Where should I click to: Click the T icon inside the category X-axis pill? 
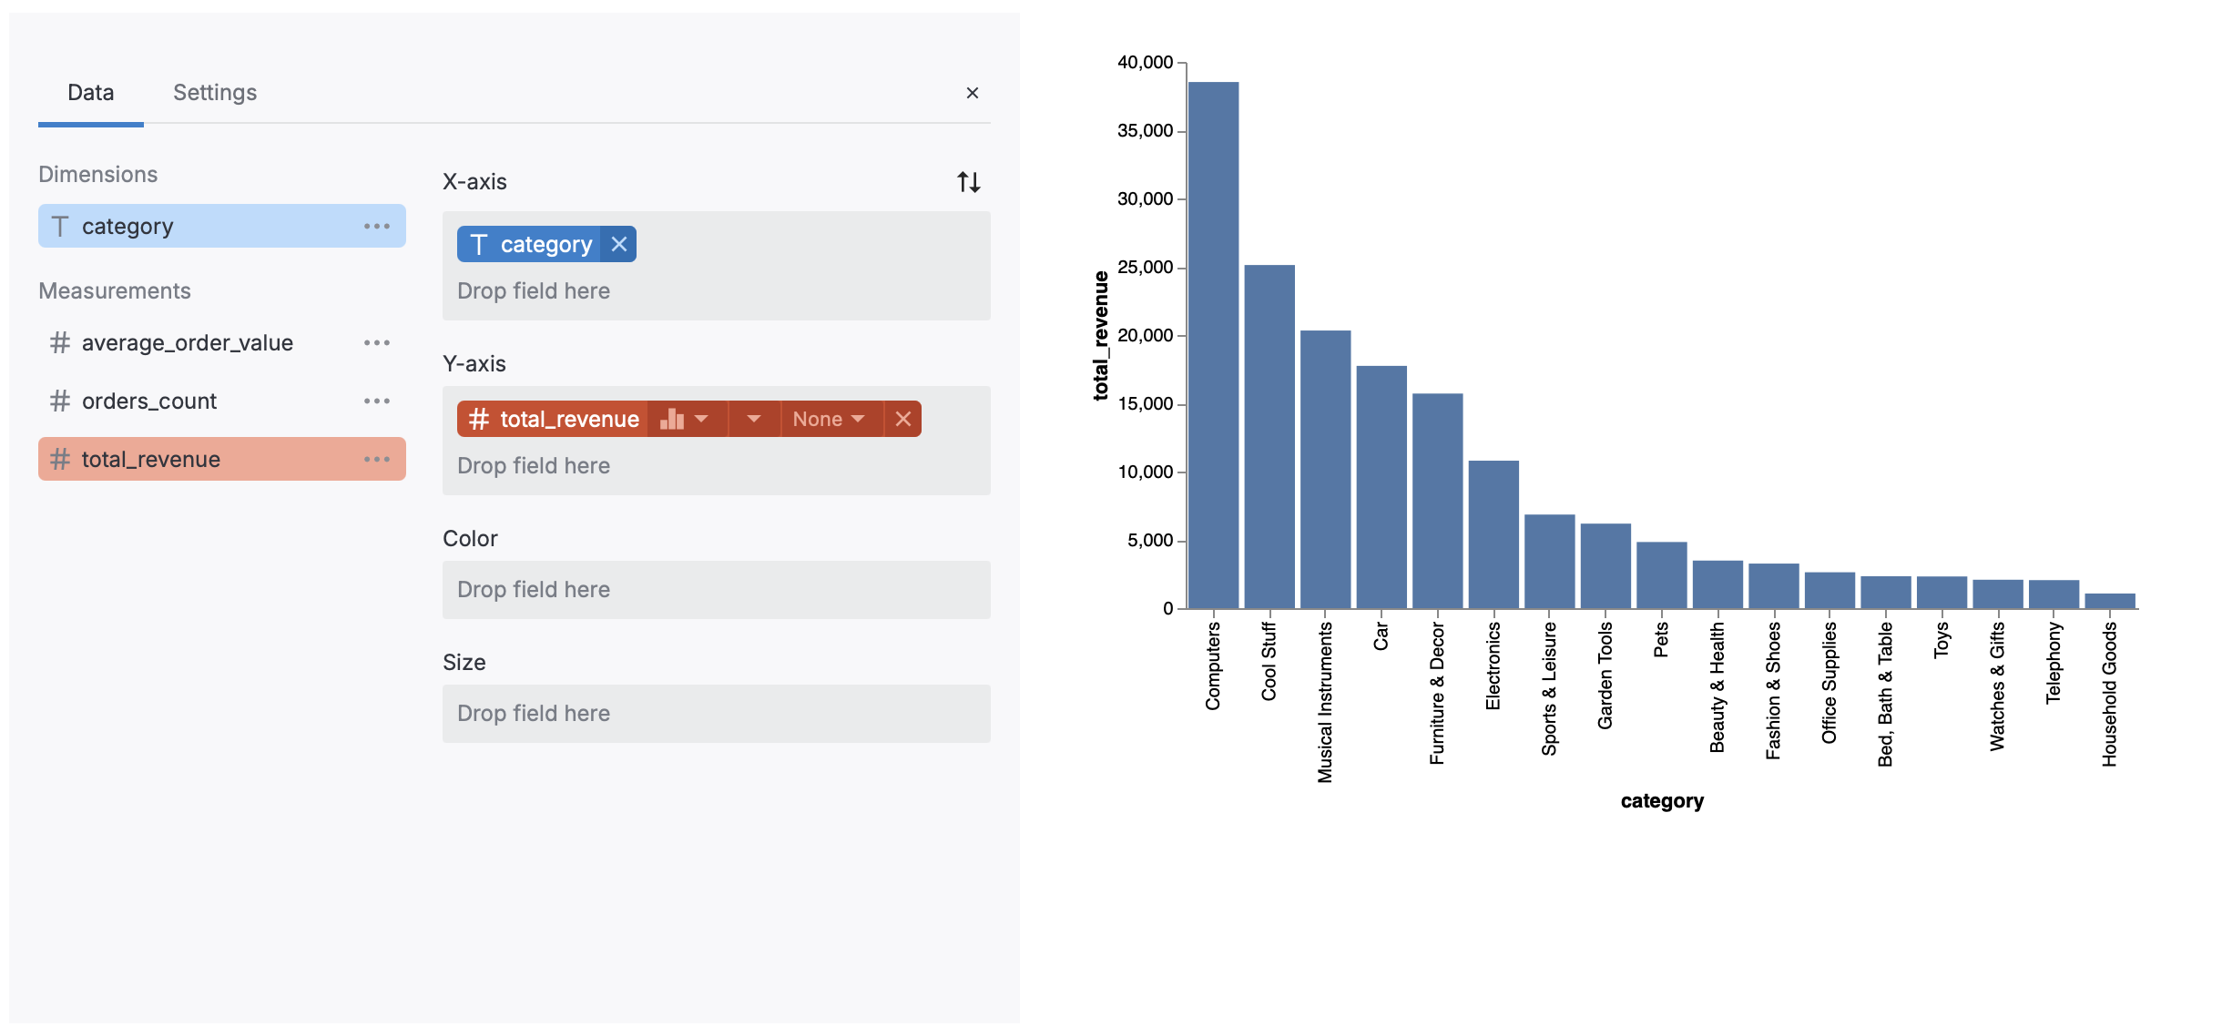tap(480, 244)
